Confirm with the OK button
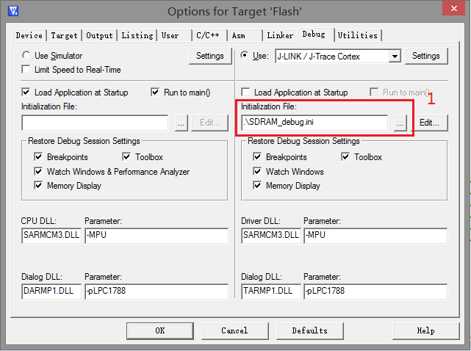 pyautogui.click(x=160, y=331)
